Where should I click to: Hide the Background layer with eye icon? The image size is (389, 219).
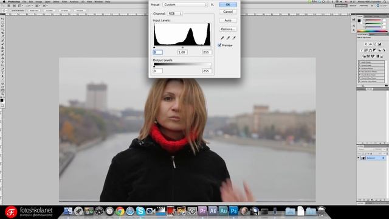pos(359,158)
